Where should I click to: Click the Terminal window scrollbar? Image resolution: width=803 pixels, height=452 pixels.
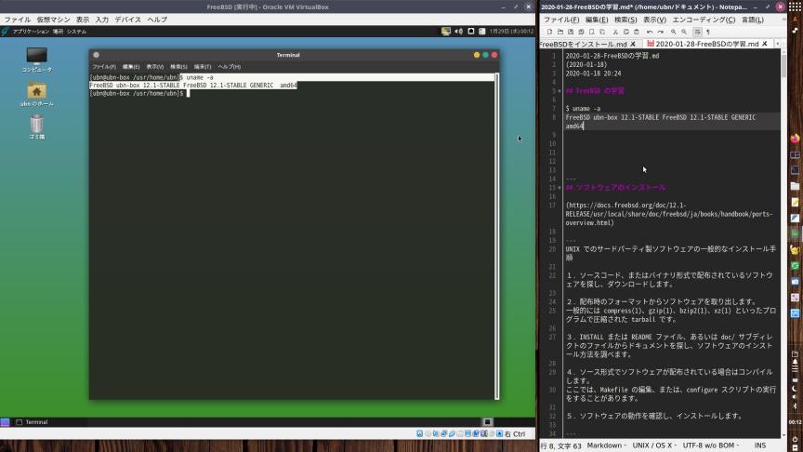coord(496,235)
